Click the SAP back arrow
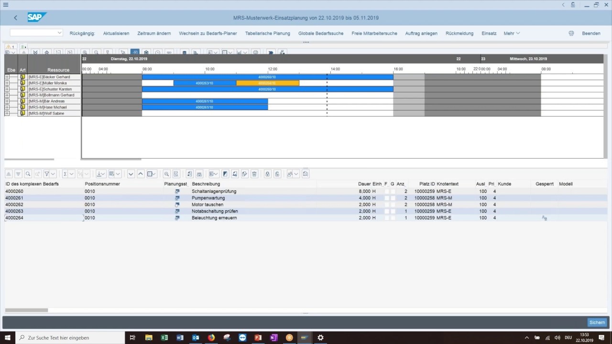Screen dimensions: 612x344 15,18
